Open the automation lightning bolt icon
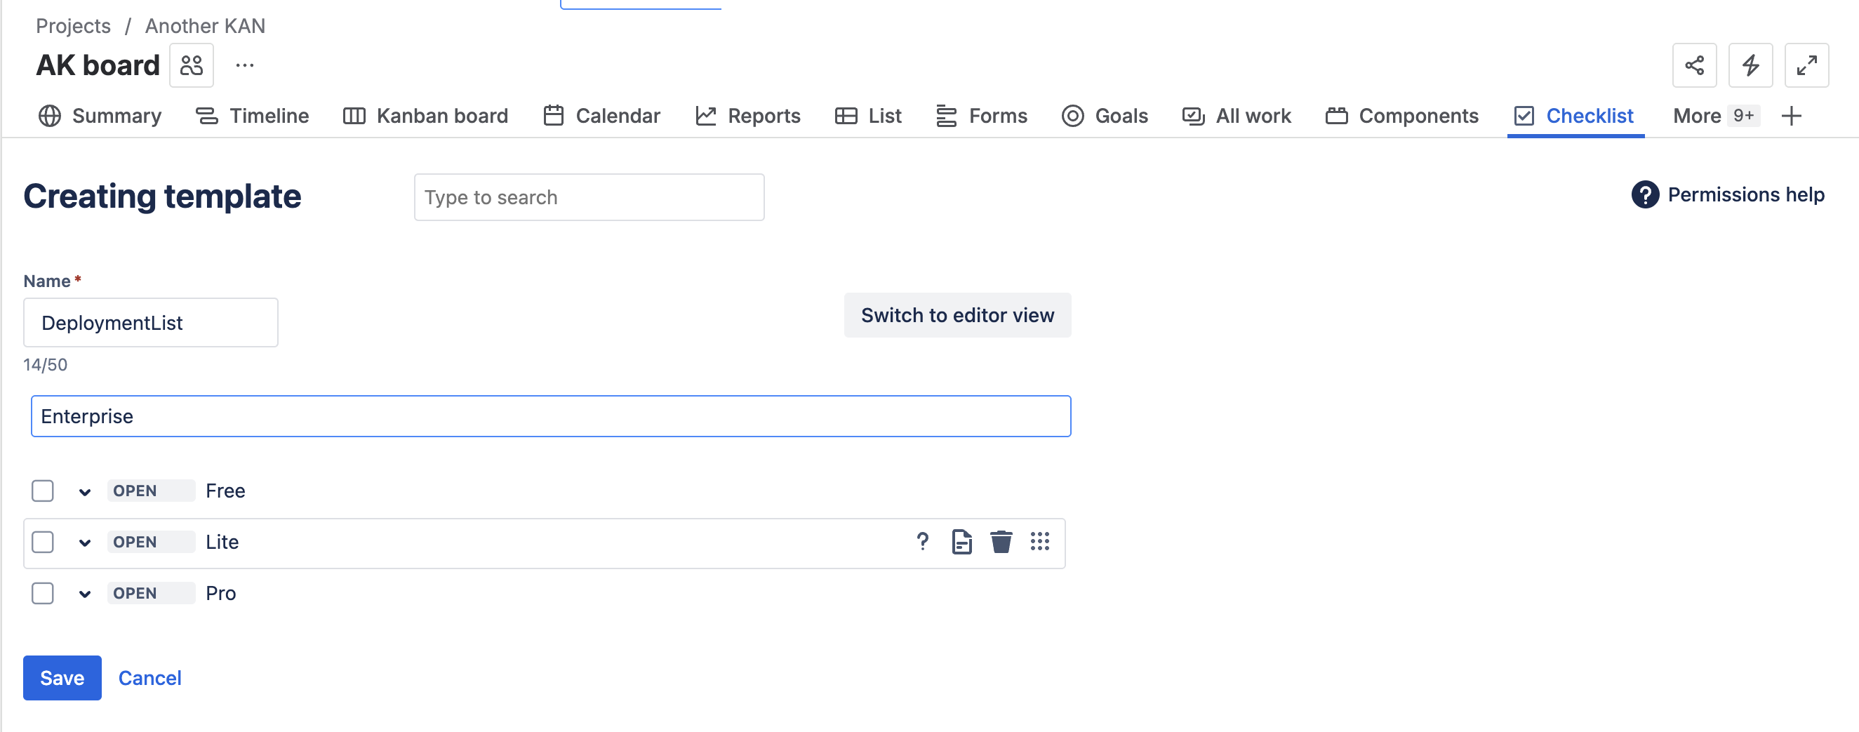 (x=1750, y=66)
